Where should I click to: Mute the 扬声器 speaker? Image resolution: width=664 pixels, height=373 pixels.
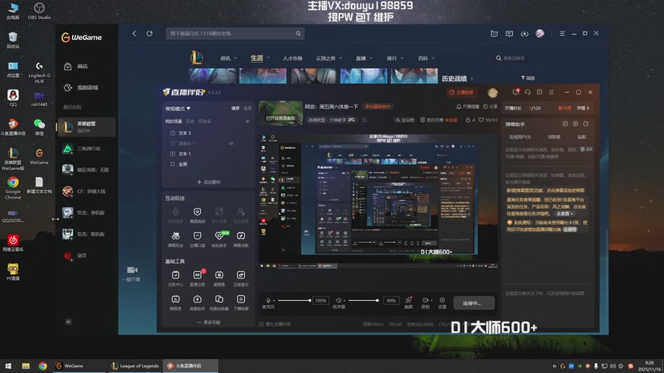[339, 300]
